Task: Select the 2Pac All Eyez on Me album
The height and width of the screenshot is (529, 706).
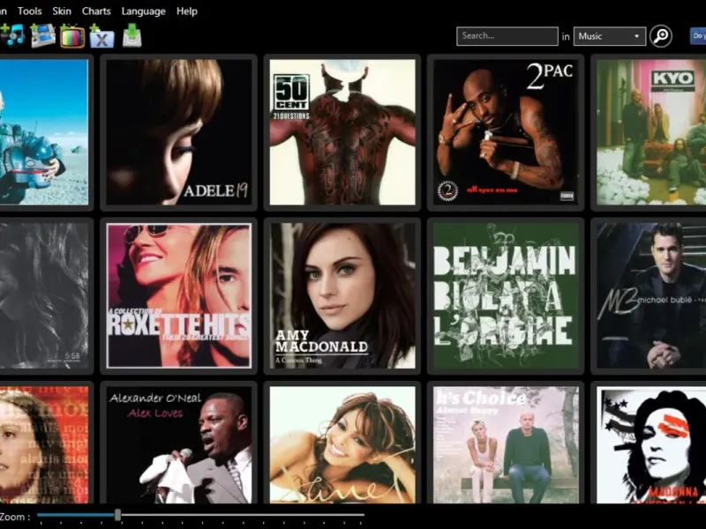Action: [x=506, y=132]
